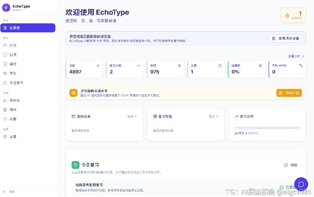The width and height of the screenshot is (314, 197).
Task: Click the pen icon for 写作
Action: pos(5,73)
